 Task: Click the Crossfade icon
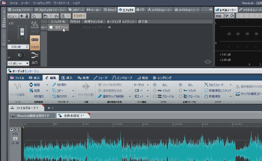click(206, 85)
